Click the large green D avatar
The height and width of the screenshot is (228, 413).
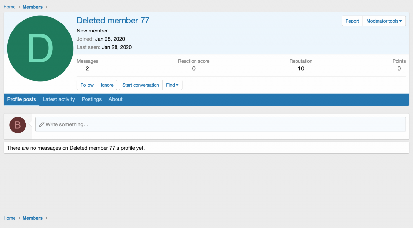40,49
